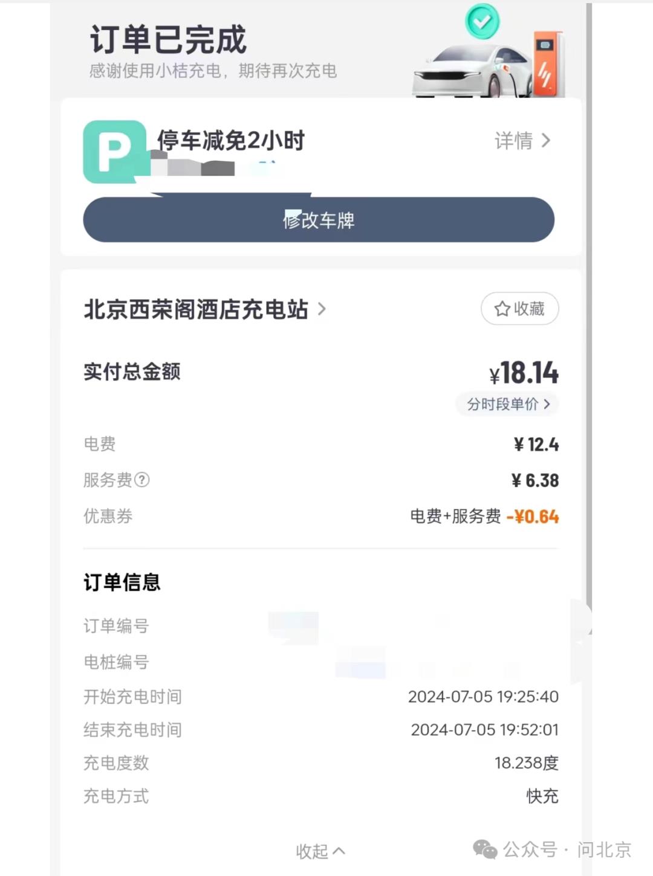Tap the orange charging pile illustration
This screenshot has height=876, width=653.
pyautogui.click(x=547, y=63)
